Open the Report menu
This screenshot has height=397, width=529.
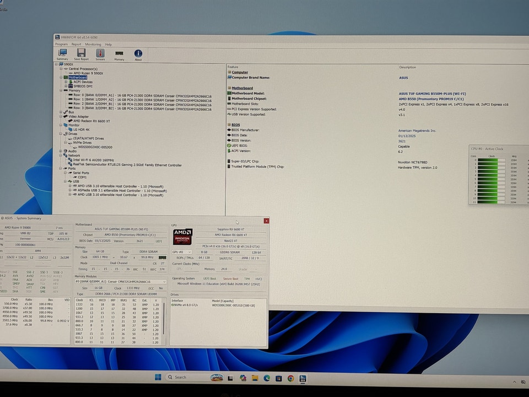click(76, 44)
